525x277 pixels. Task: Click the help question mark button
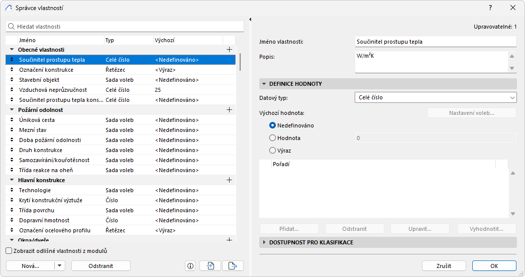(x=490, y=8)
